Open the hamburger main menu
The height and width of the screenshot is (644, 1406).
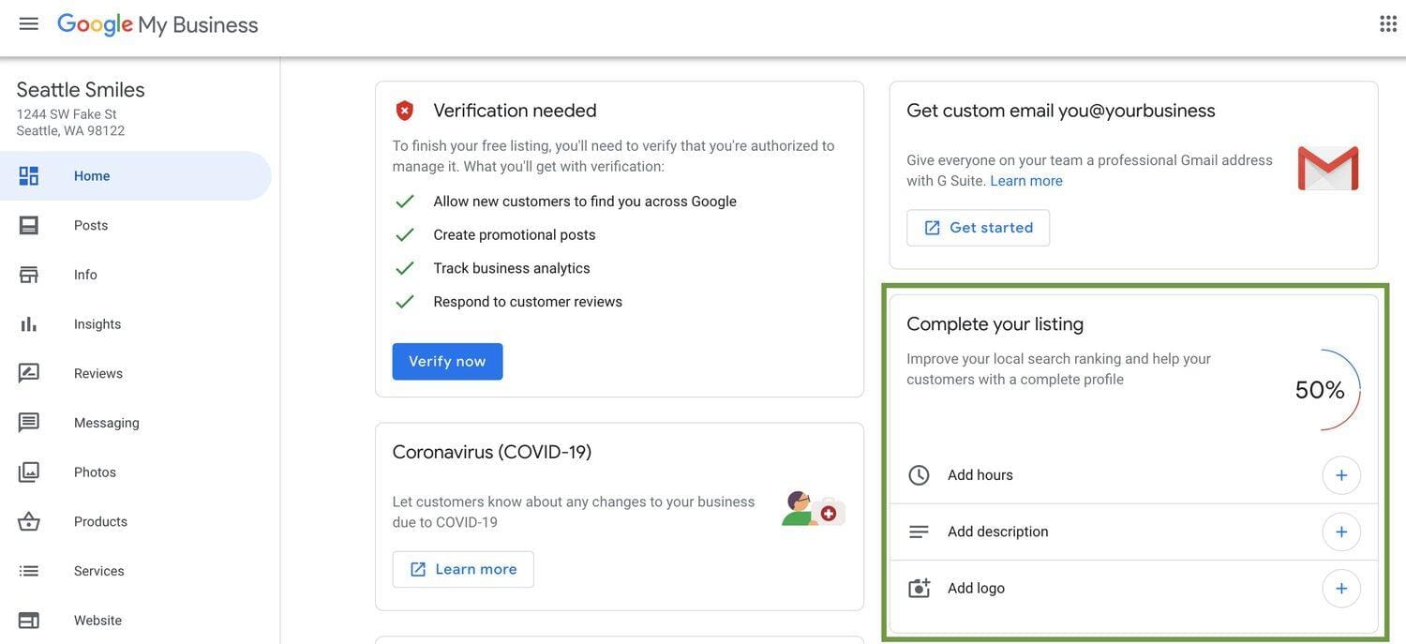[29, 24]
